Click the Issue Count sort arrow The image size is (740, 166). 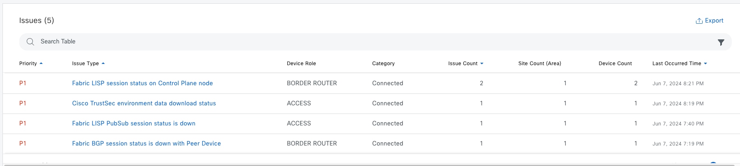pos(482,64)
